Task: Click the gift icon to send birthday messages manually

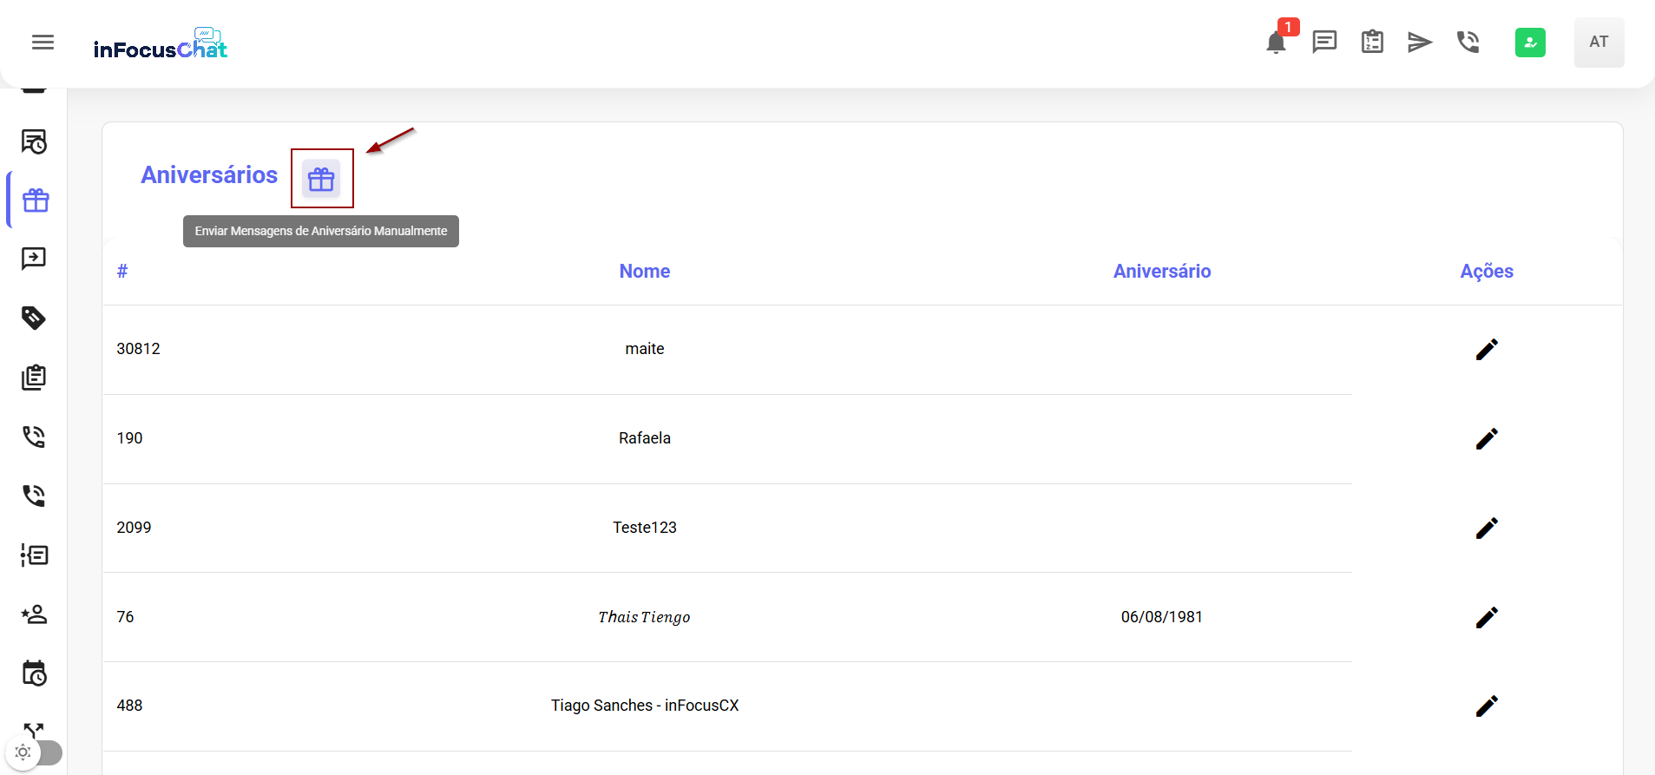Action: click(x=321, y=179)
